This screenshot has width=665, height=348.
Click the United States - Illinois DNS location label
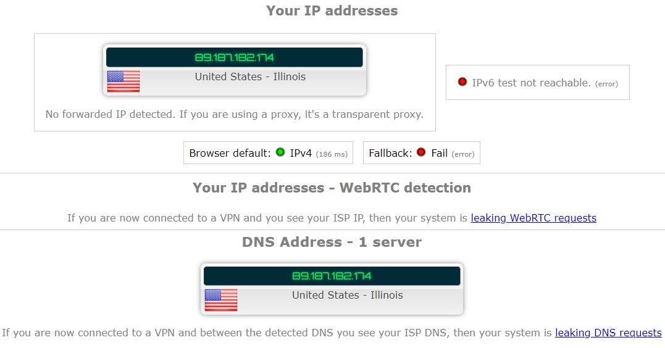348,295
